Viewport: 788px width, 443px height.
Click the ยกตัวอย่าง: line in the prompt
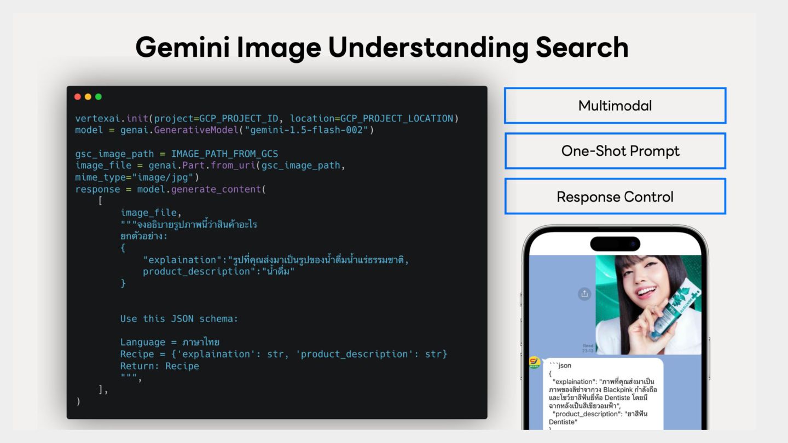(x=144, y=236)
